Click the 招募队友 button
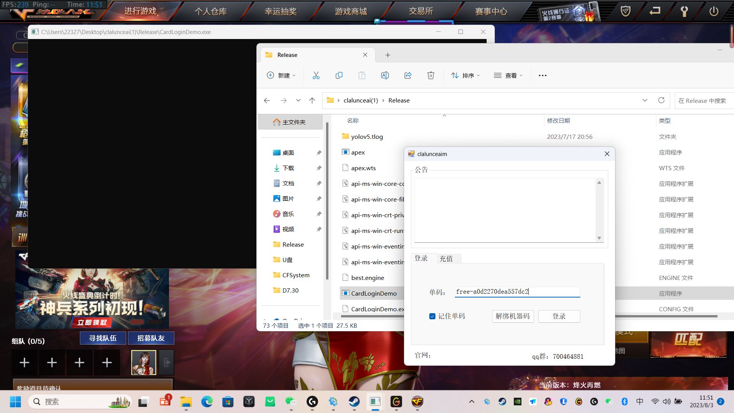 [151, 338]
